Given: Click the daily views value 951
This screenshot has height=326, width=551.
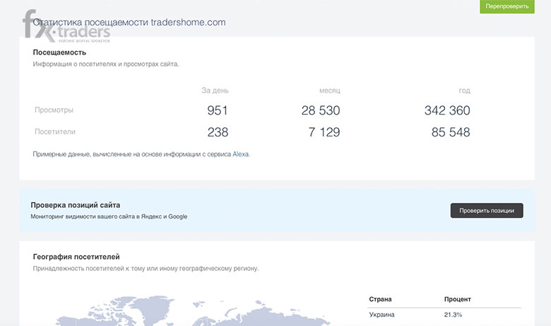Looking at the screenshot, I should click(217, 110).
